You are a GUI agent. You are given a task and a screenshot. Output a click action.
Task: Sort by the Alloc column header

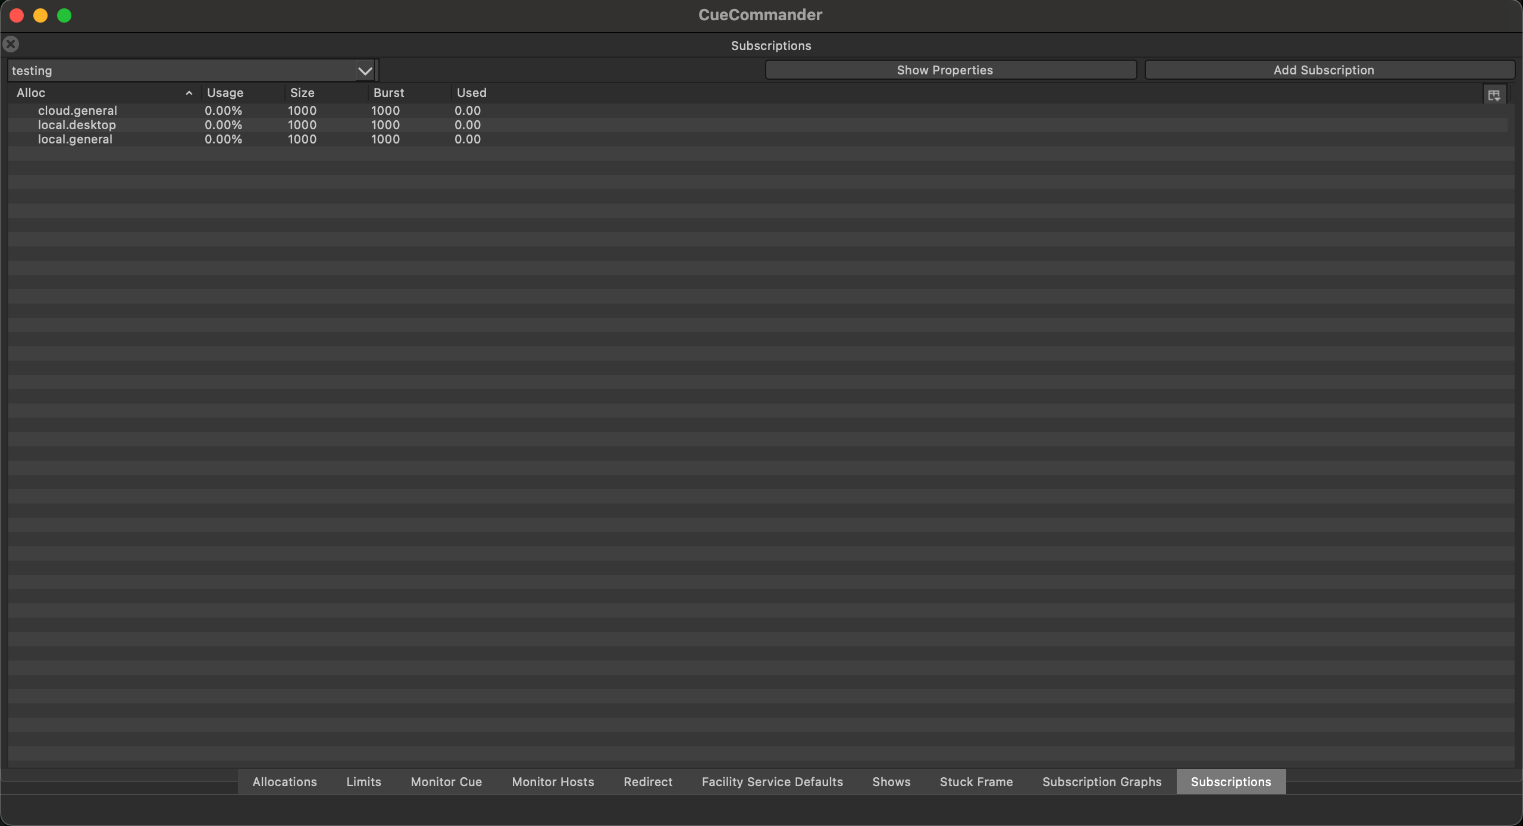point(105,93)
